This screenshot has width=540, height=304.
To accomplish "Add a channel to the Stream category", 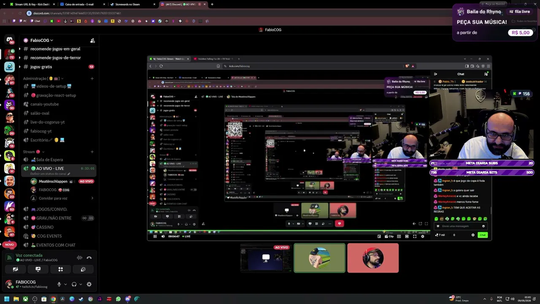I will (x=92, y=152).
